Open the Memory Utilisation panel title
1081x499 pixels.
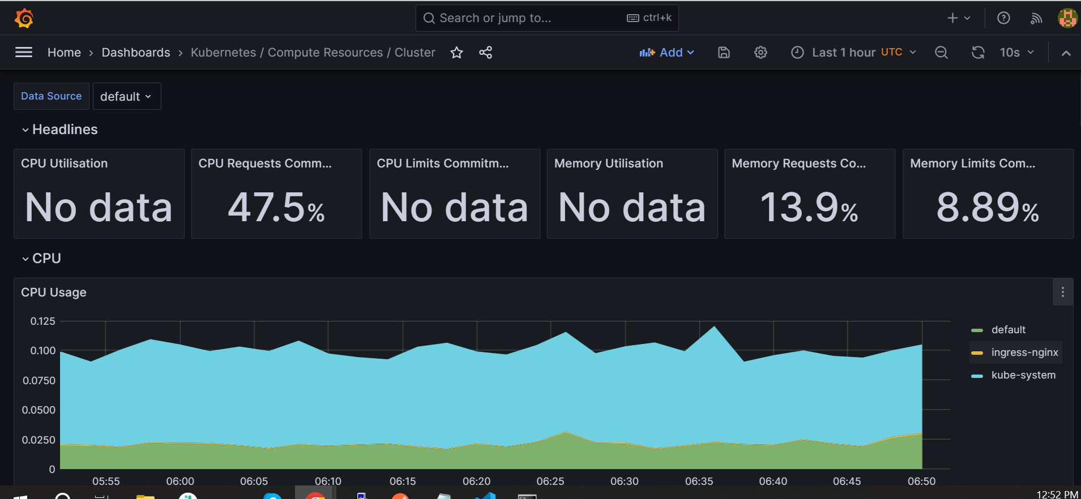[609, 164]
